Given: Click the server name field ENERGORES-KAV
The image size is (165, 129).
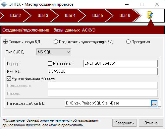Looking at the screenshot, I should [121, 63].
